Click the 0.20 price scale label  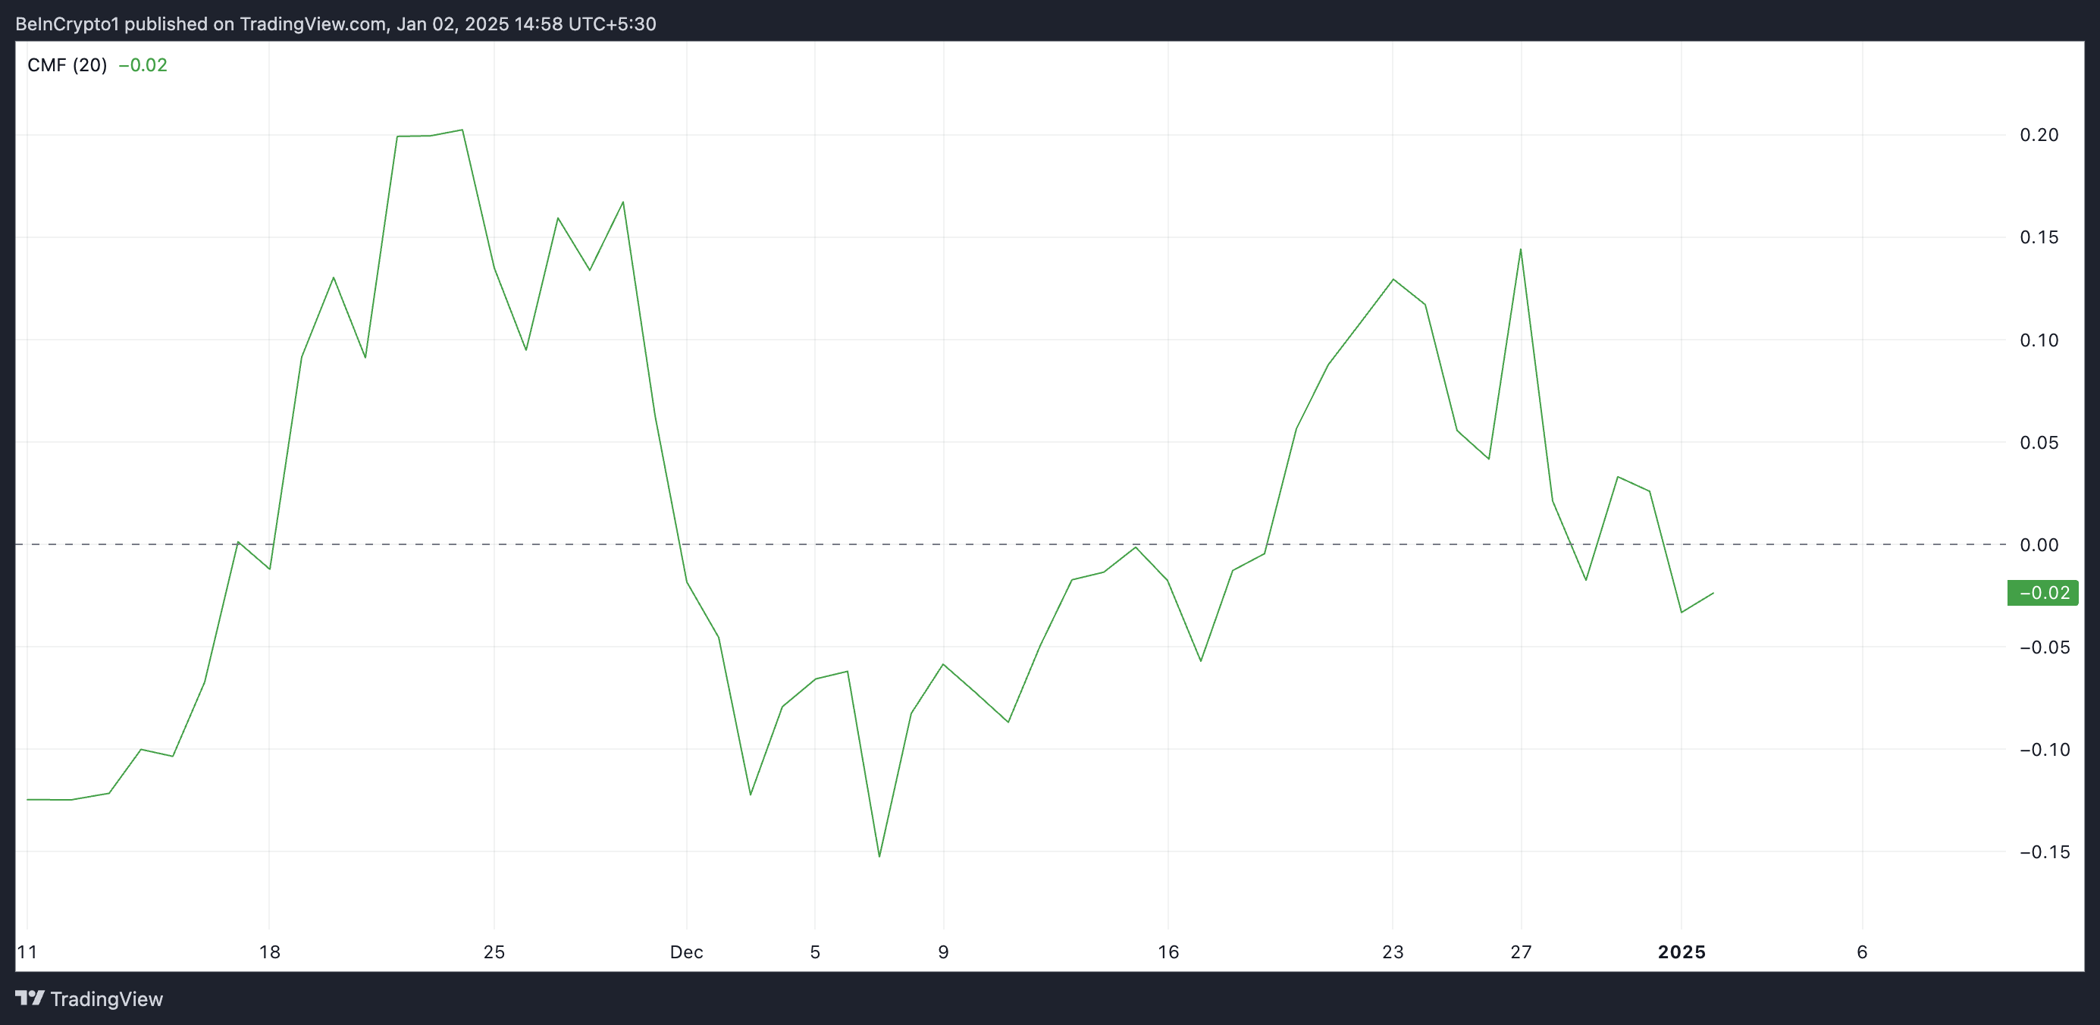[2038, 136]
